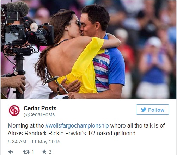Retweet using the retweet arrows icon

26,152
